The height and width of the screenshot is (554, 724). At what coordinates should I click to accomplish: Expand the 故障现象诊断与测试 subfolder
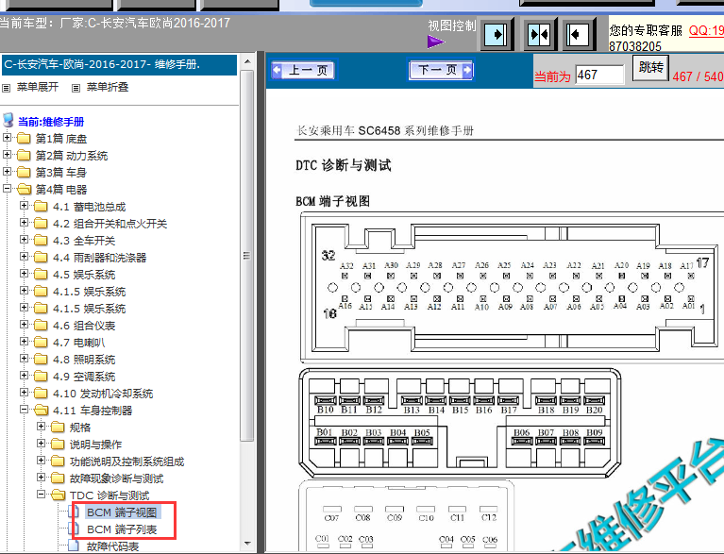click(42, 477)
